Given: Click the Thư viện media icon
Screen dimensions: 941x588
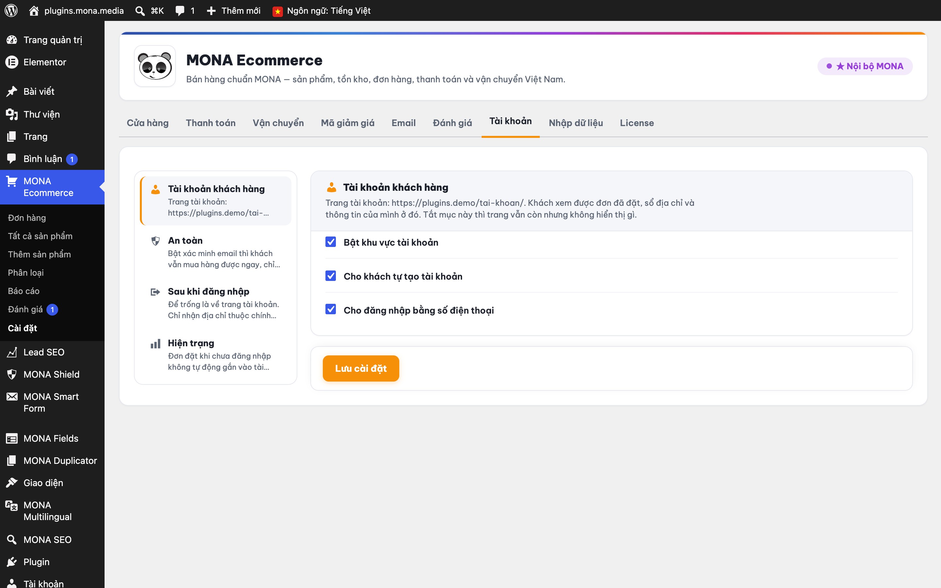Looking at the screenshot, I should (12, 114).
